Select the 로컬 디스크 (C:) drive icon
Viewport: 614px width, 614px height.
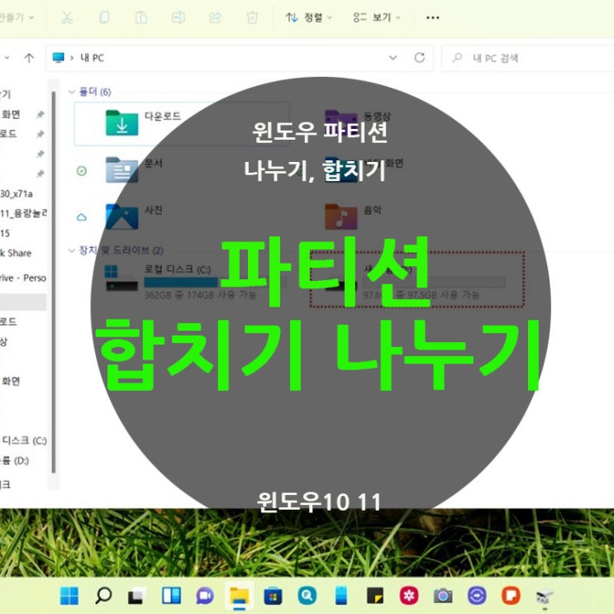pyautogui.click(x=121, y=278)
